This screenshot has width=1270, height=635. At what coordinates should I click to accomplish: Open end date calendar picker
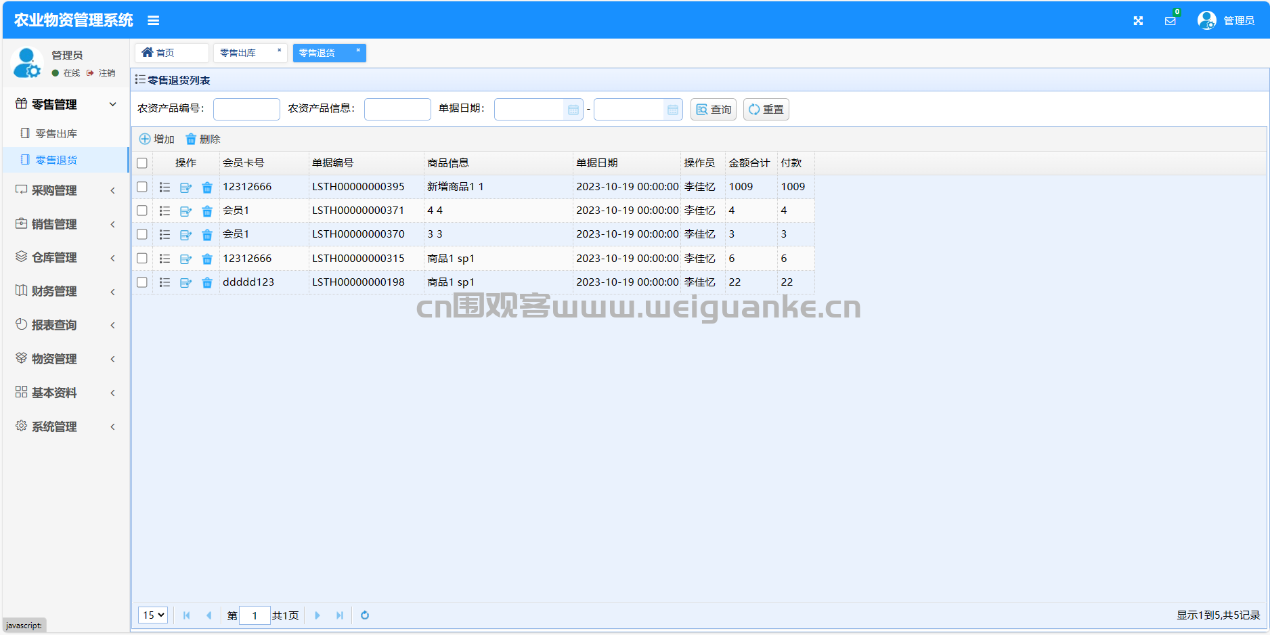pyautogui.click(x=673, y=110)
